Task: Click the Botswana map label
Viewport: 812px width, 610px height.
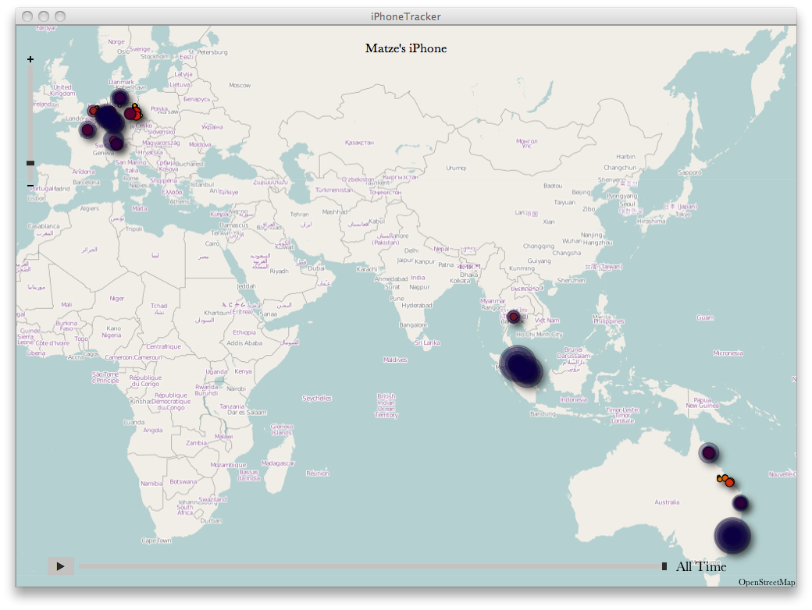Action: 183,482
